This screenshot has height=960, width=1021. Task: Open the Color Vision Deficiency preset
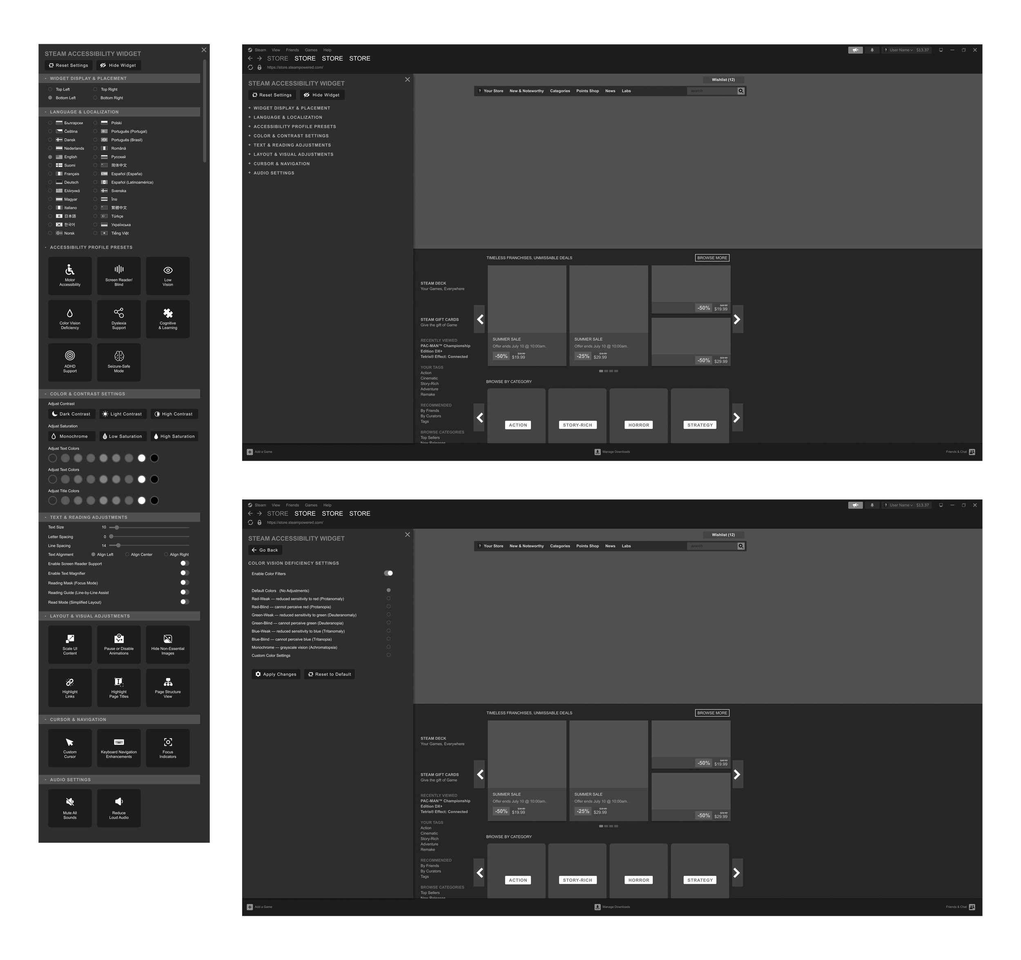point(70,319)
